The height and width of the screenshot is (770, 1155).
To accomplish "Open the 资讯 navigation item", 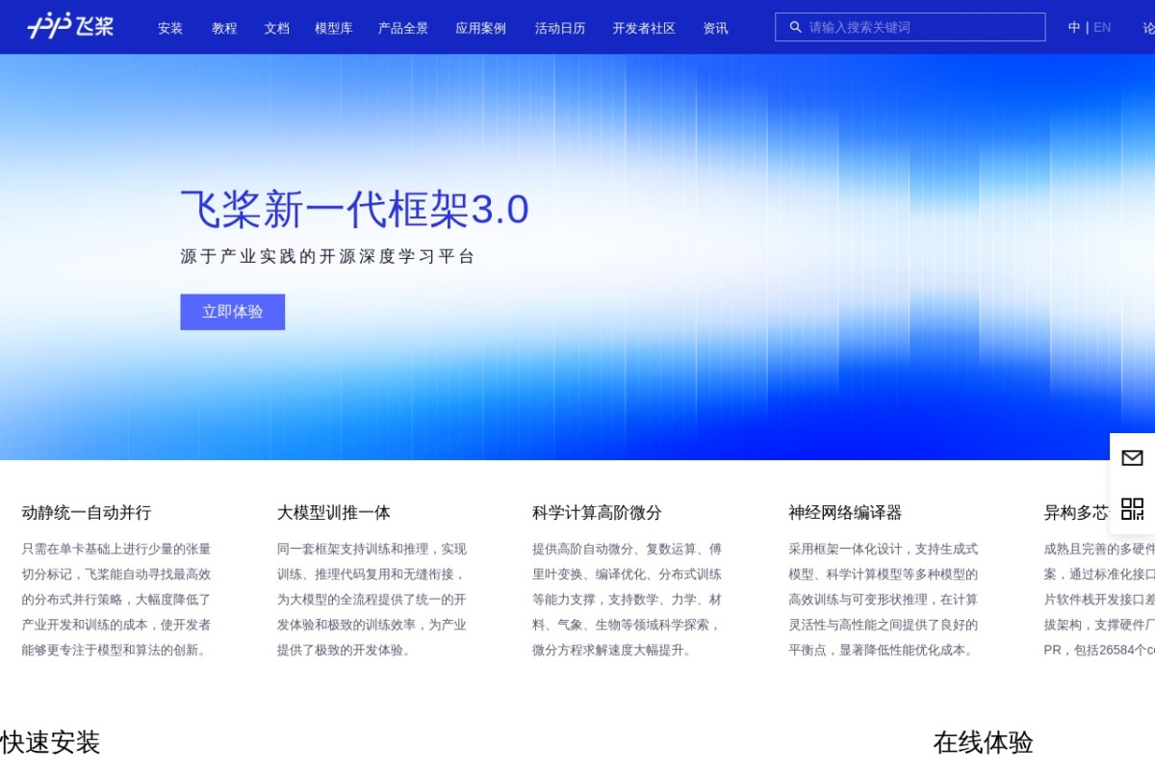I will click(x=715, y=28).
